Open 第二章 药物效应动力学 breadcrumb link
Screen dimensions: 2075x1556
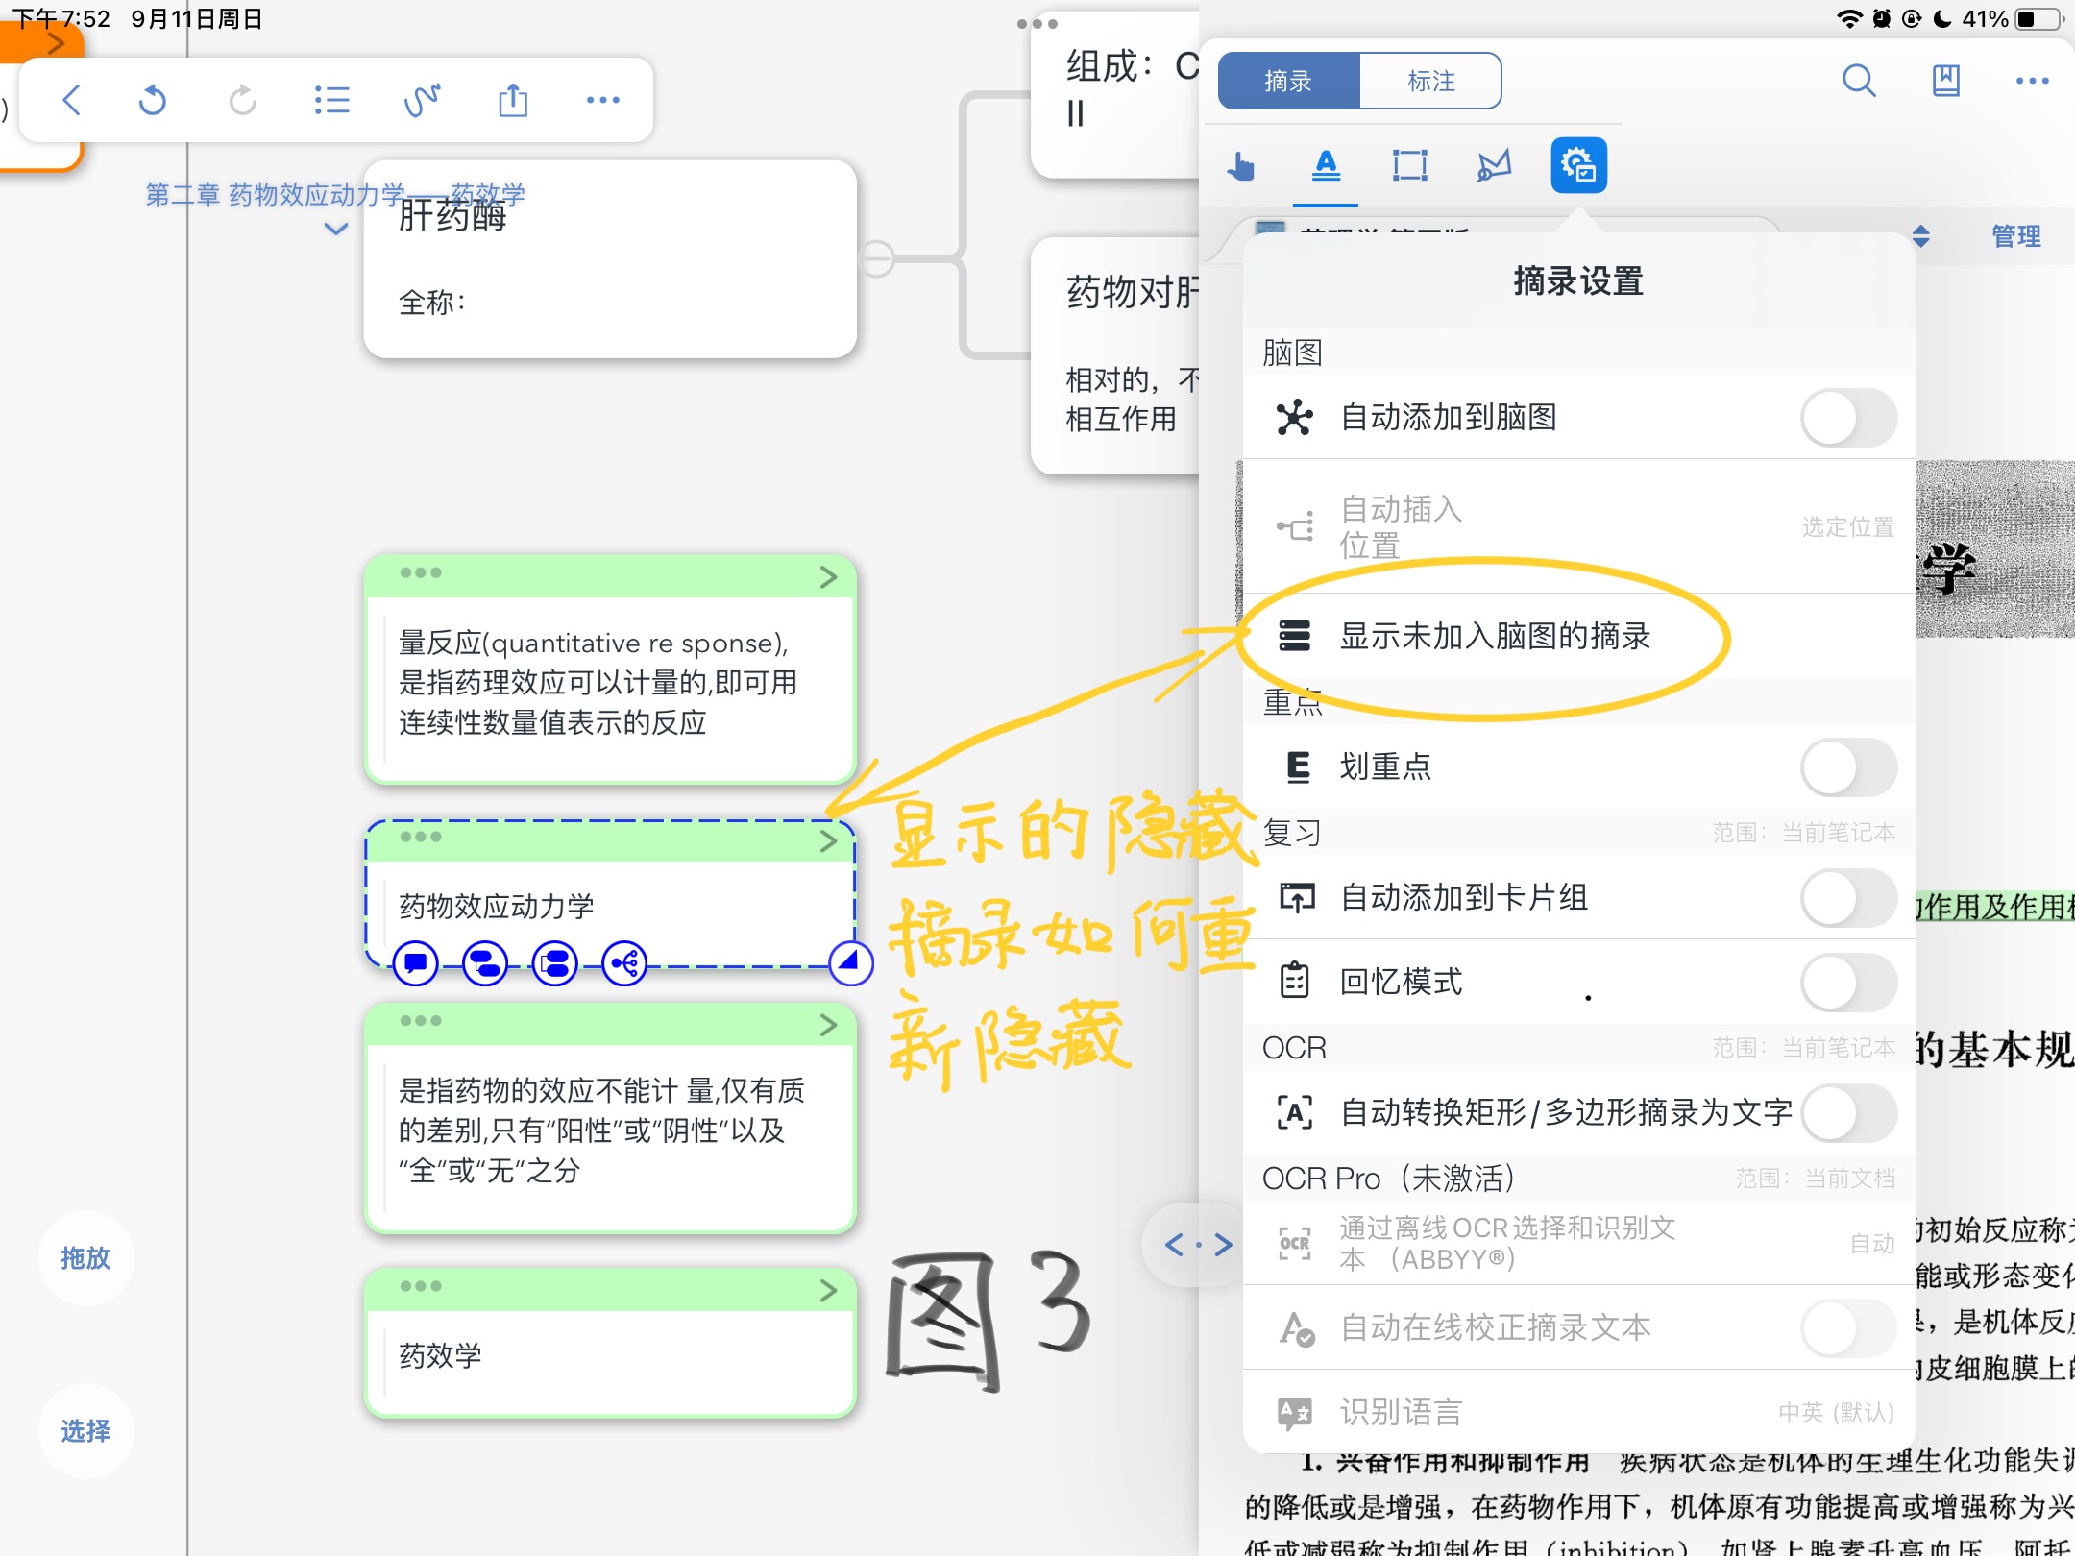334,195
